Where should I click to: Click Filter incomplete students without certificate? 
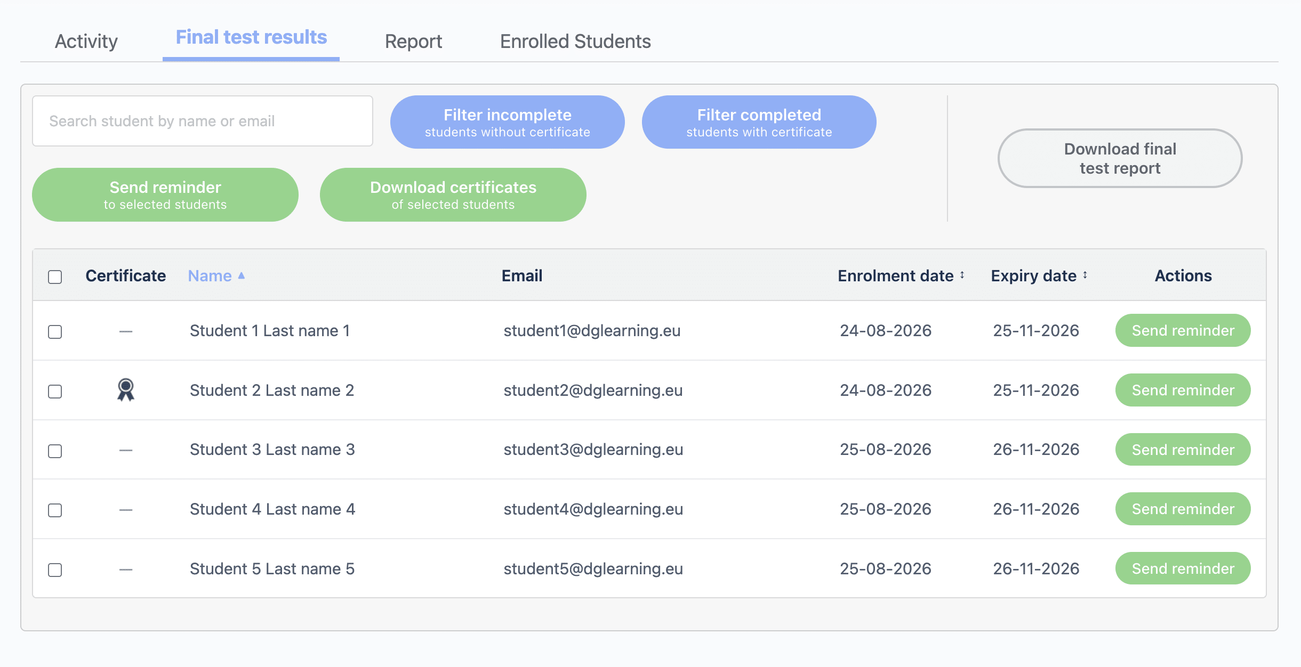[x=508, y=122]
